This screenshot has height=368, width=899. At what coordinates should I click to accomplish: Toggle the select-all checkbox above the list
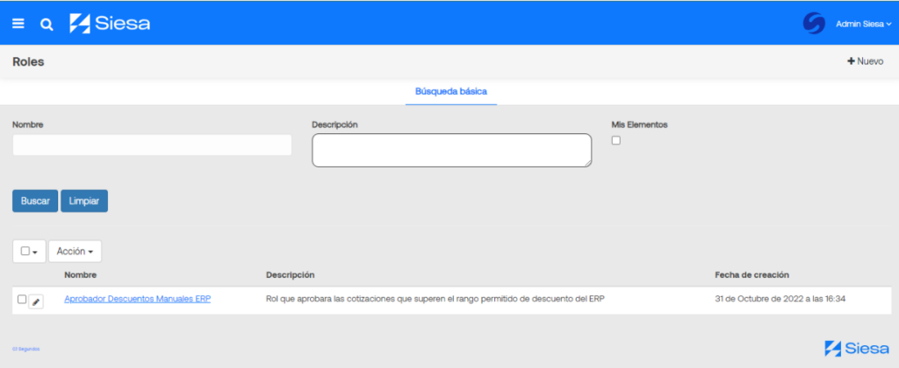pyautogui.click(x=25, y=251)
